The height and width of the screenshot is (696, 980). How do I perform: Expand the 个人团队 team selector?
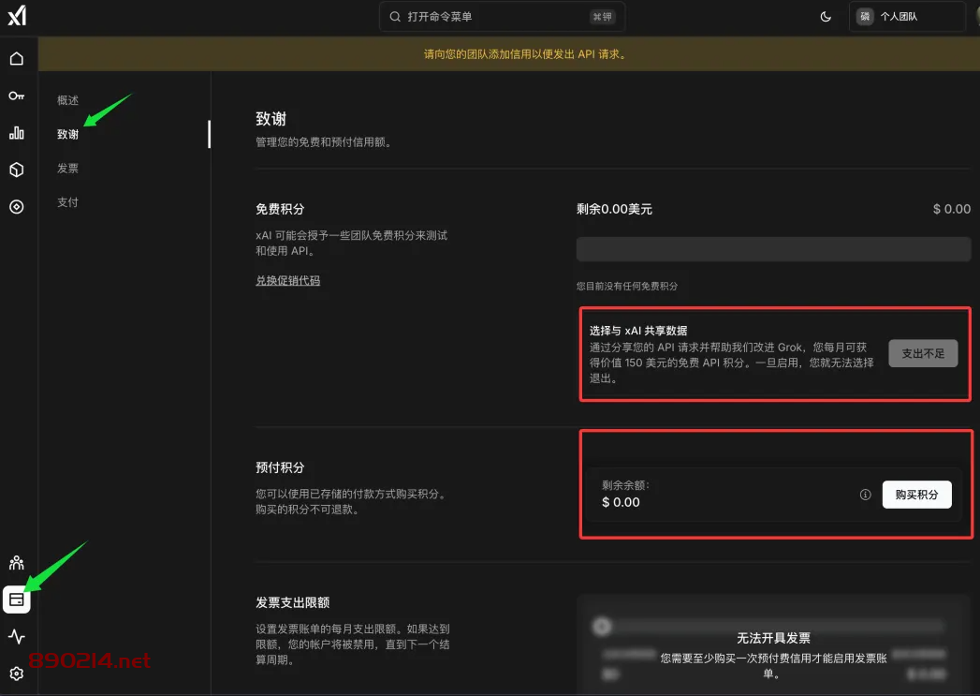tap(906, 17)
